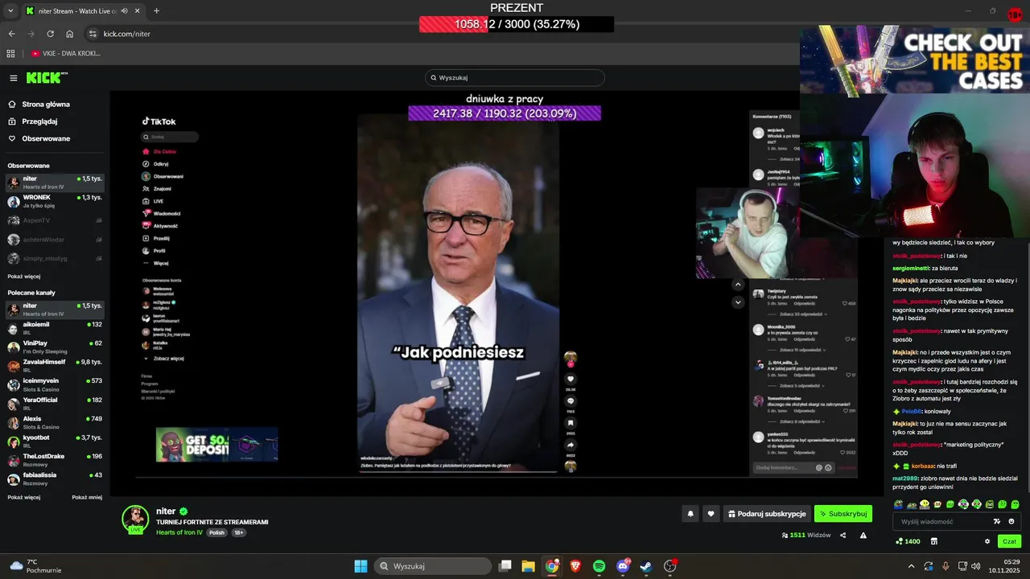Viewport: 1030px width, 579px height.
Task: Open Obserwowane in Kick sidebar
Action: click(x=39, y=138)
